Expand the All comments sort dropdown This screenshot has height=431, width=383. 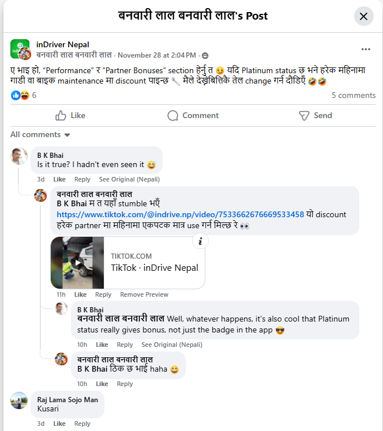[x=40, y=135]
